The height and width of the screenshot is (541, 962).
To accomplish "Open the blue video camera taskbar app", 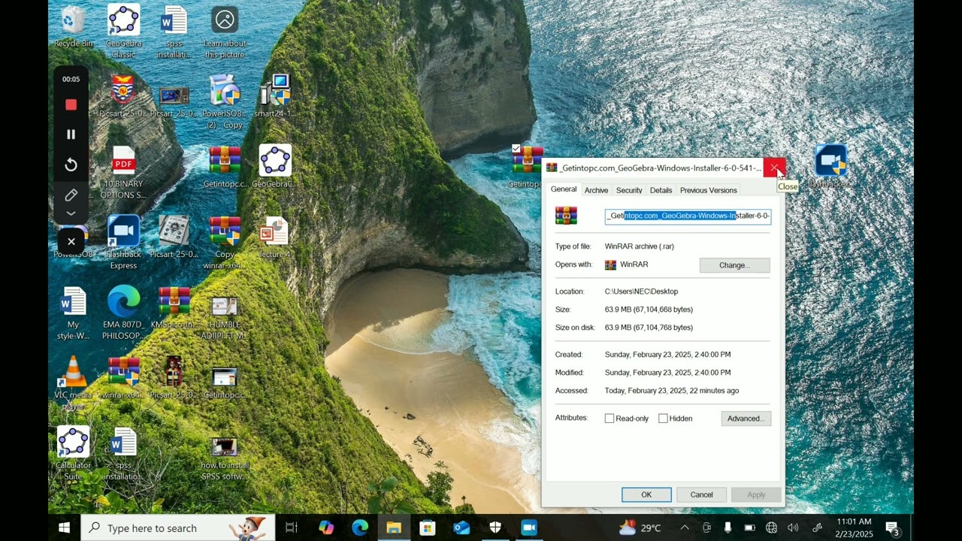I will coord(529,528).
